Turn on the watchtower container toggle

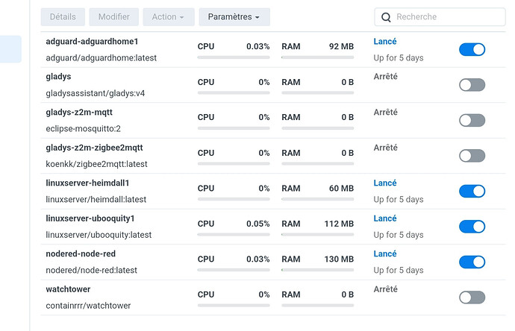(472, 297)
